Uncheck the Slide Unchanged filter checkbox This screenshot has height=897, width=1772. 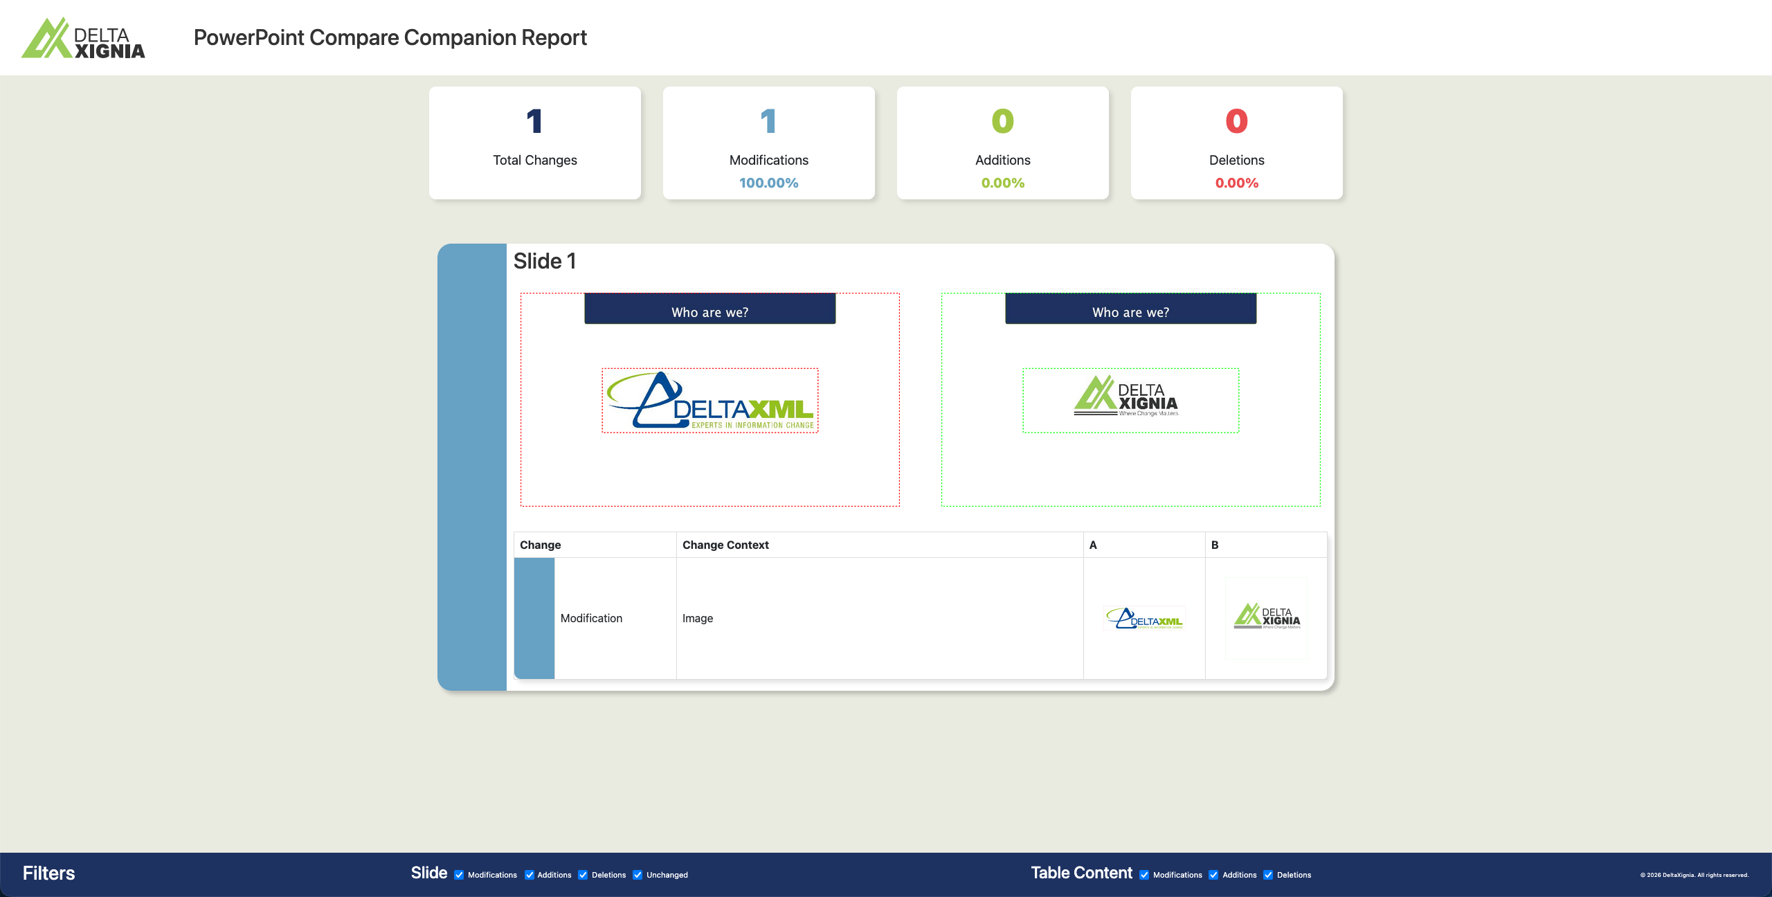click(638, 875)
